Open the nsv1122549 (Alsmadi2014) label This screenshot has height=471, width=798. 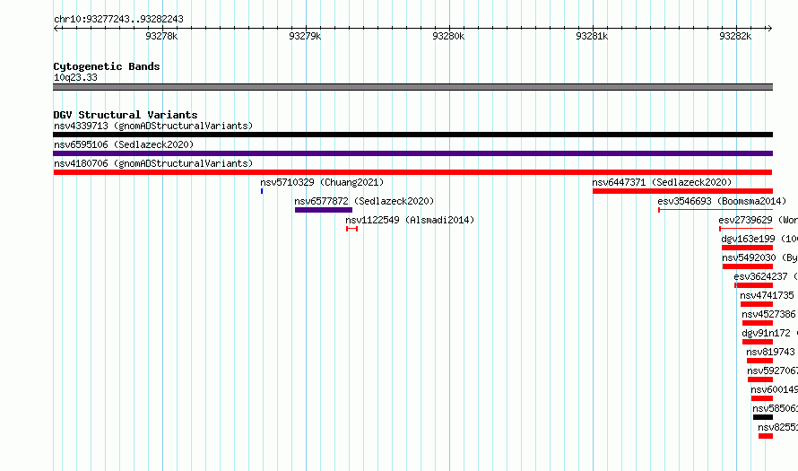(x=410, y=220)
